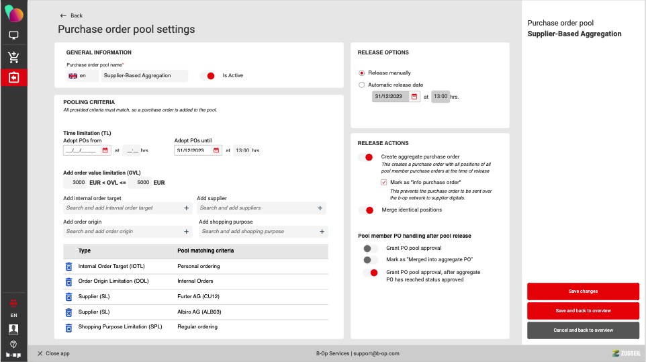The image size is (646, 362).
Task: Delete the Shopping Purpose Limitation row
Action: click(68, 327)
